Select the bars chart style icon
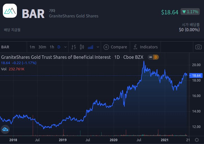 coord(74,47)
